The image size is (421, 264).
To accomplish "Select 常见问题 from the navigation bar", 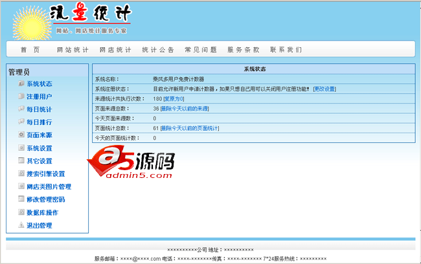I will [201, 50].
